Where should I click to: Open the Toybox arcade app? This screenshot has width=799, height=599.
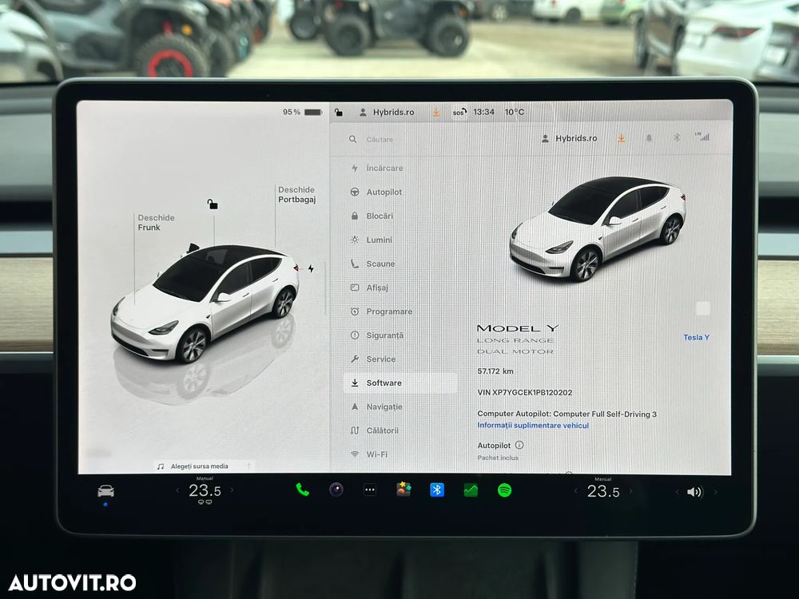(403, 490)
